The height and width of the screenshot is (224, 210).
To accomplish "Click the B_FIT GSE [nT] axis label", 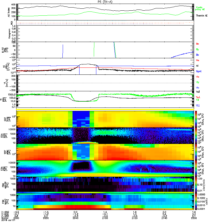I will coord(5,50).
